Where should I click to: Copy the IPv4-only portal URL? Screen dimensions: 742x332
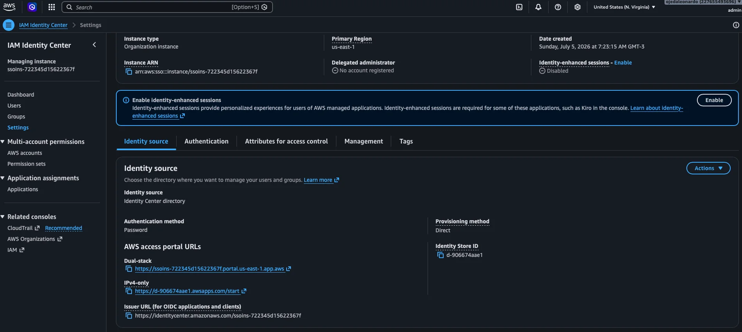(128, 291)
